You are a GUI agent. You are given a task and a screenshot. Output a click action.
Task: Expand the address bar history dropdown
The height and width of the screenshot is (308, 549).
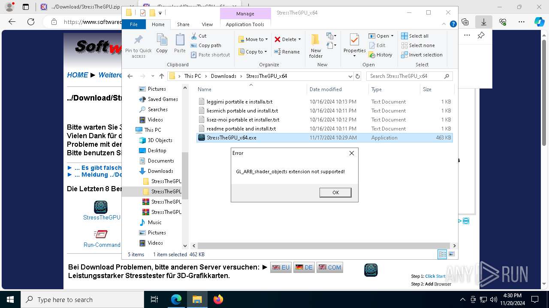(x=350, y=76)
